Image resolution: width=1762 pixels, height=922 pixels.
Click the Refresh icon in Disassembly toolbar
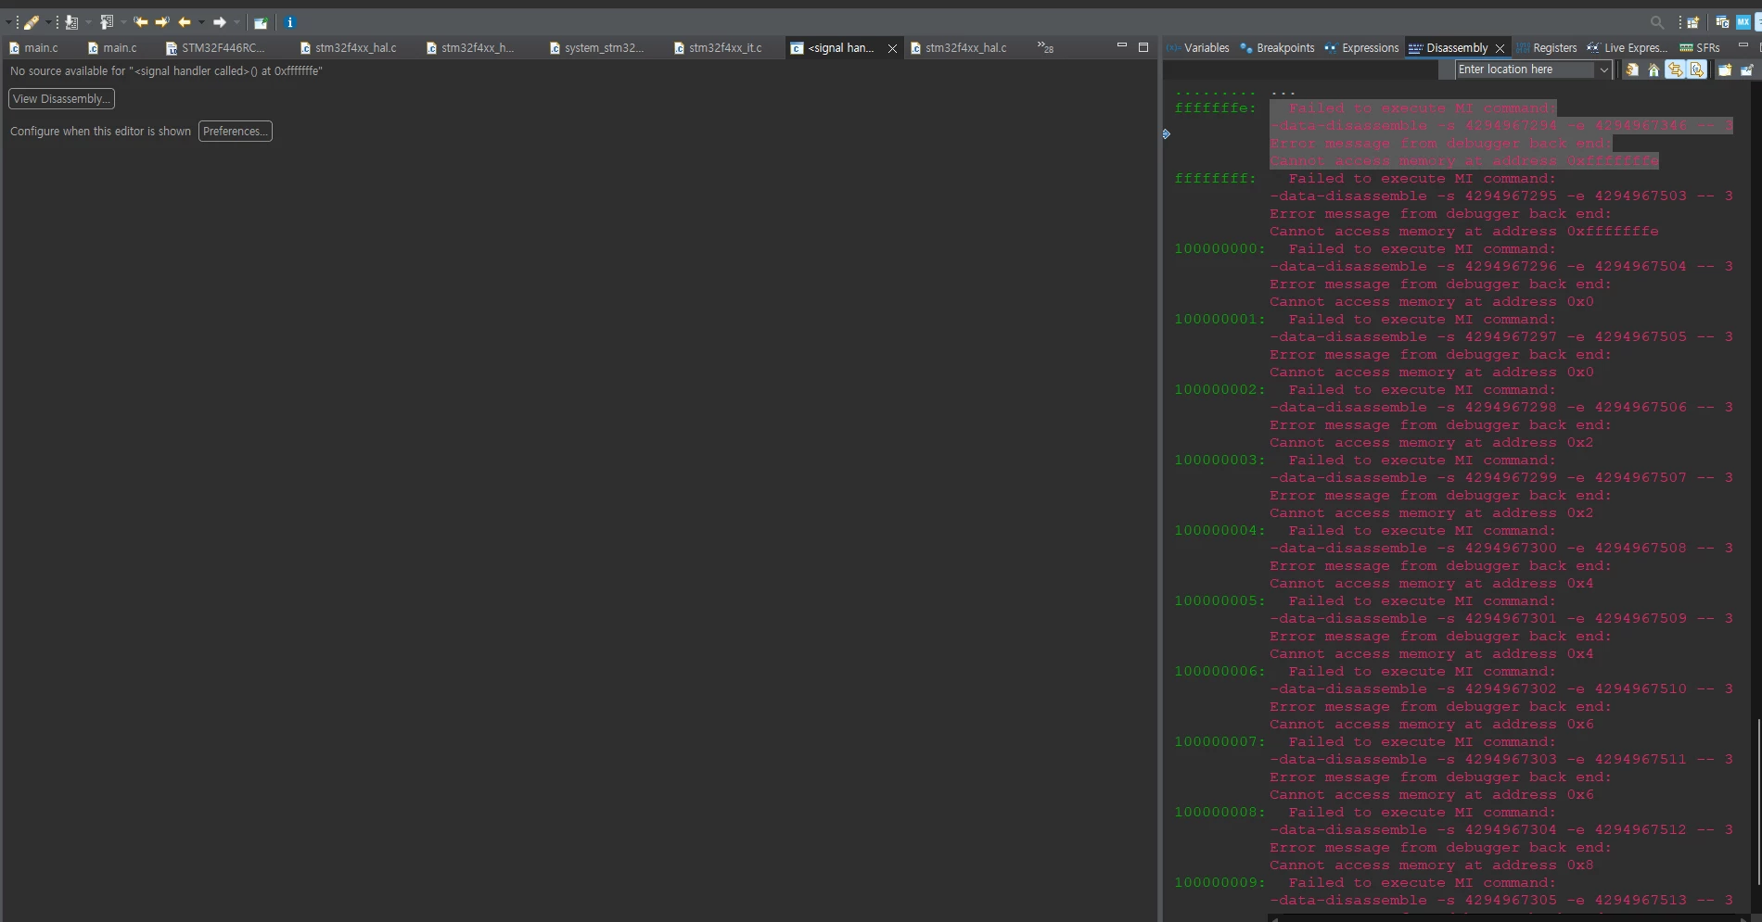coord(1632,70)
